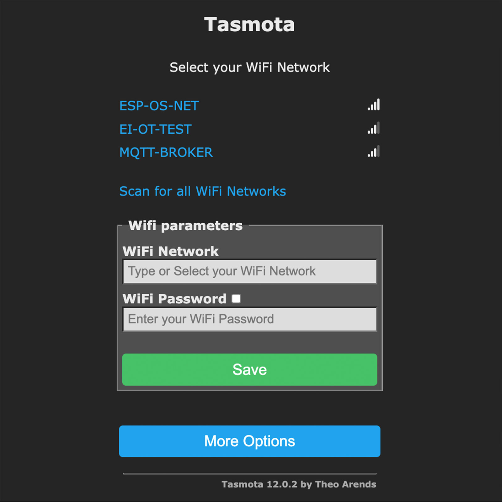Focus the WiFi Network text field

coord(249,271)
